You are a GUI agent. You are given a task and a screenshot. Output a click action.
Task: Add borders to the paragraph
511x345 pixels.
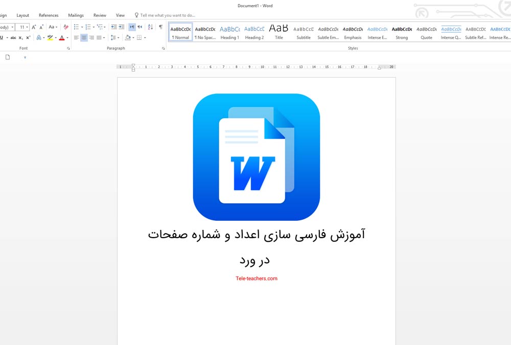coord(139,38)
